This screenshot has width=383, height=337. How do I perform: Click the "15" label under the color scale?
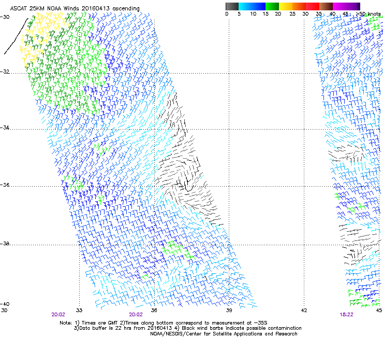point(266,14)
